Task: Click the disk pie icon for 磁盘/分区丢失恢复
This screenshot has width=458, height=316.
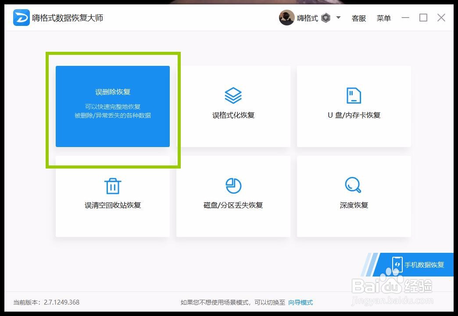Action: click(x=233, y=186)
